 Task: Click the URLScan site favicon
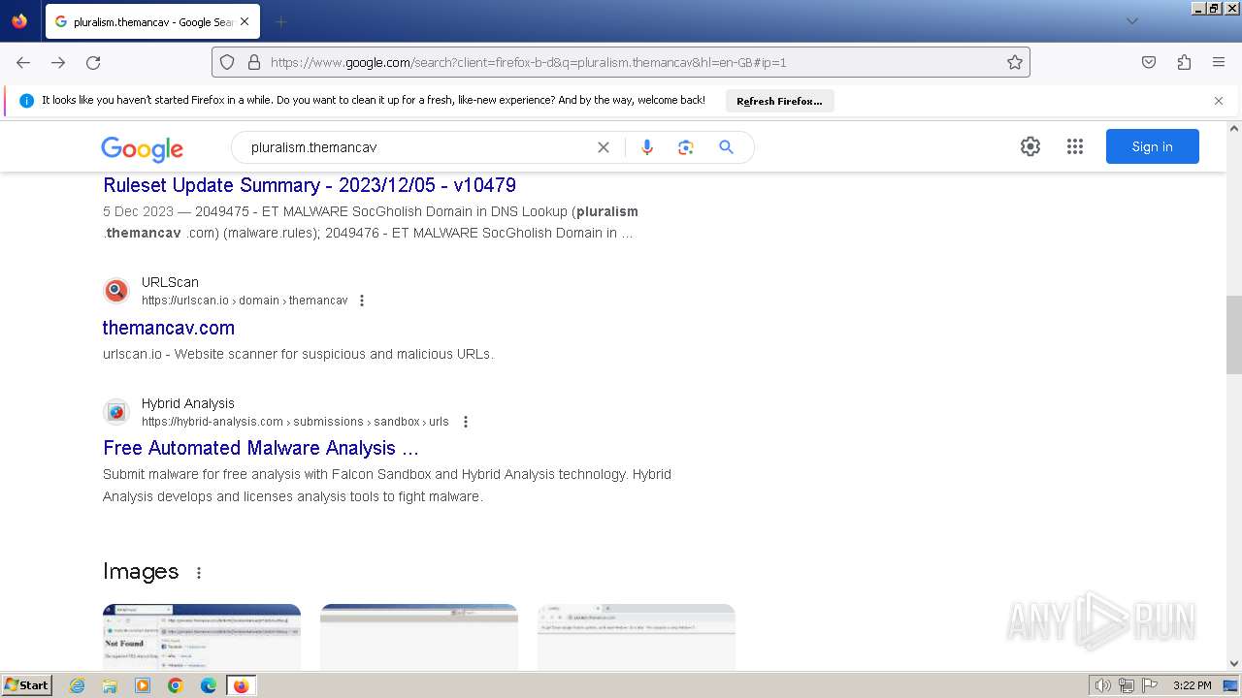(116, 290)
